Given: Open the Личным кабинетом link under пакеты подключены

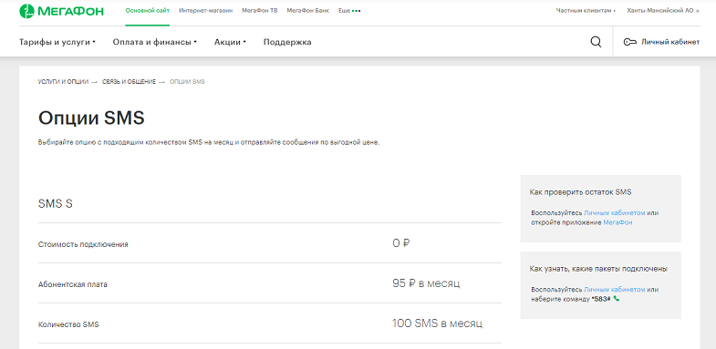Looking at the screenshot, I should [615, 290].
